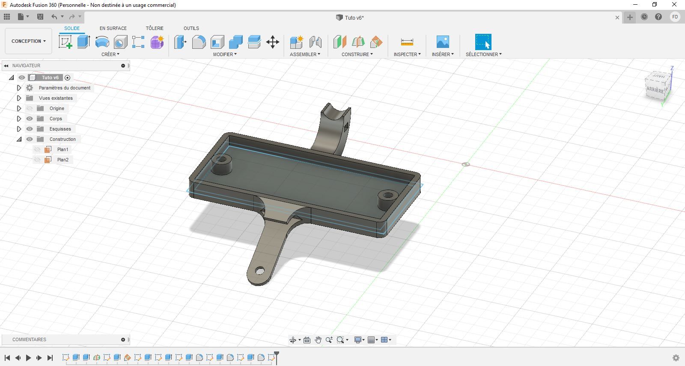The height and width of the screenshot is (366, 685).
Task: Select the Move/Copy arrows tool
Action: (273, 42)
